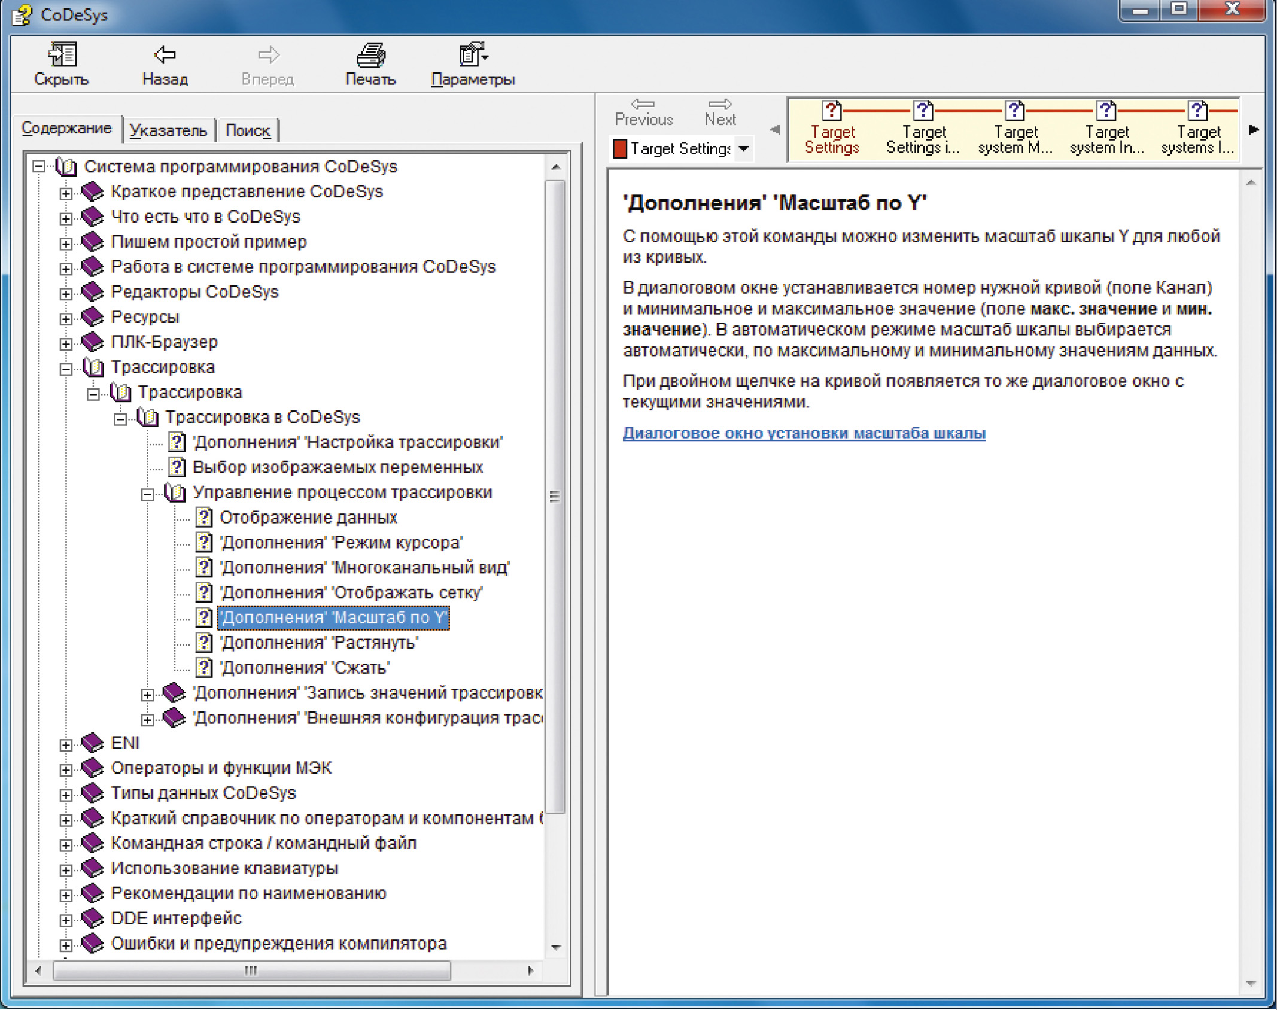
Task: Open the Target Settings dropdown
Action: [x=744, y=148]
